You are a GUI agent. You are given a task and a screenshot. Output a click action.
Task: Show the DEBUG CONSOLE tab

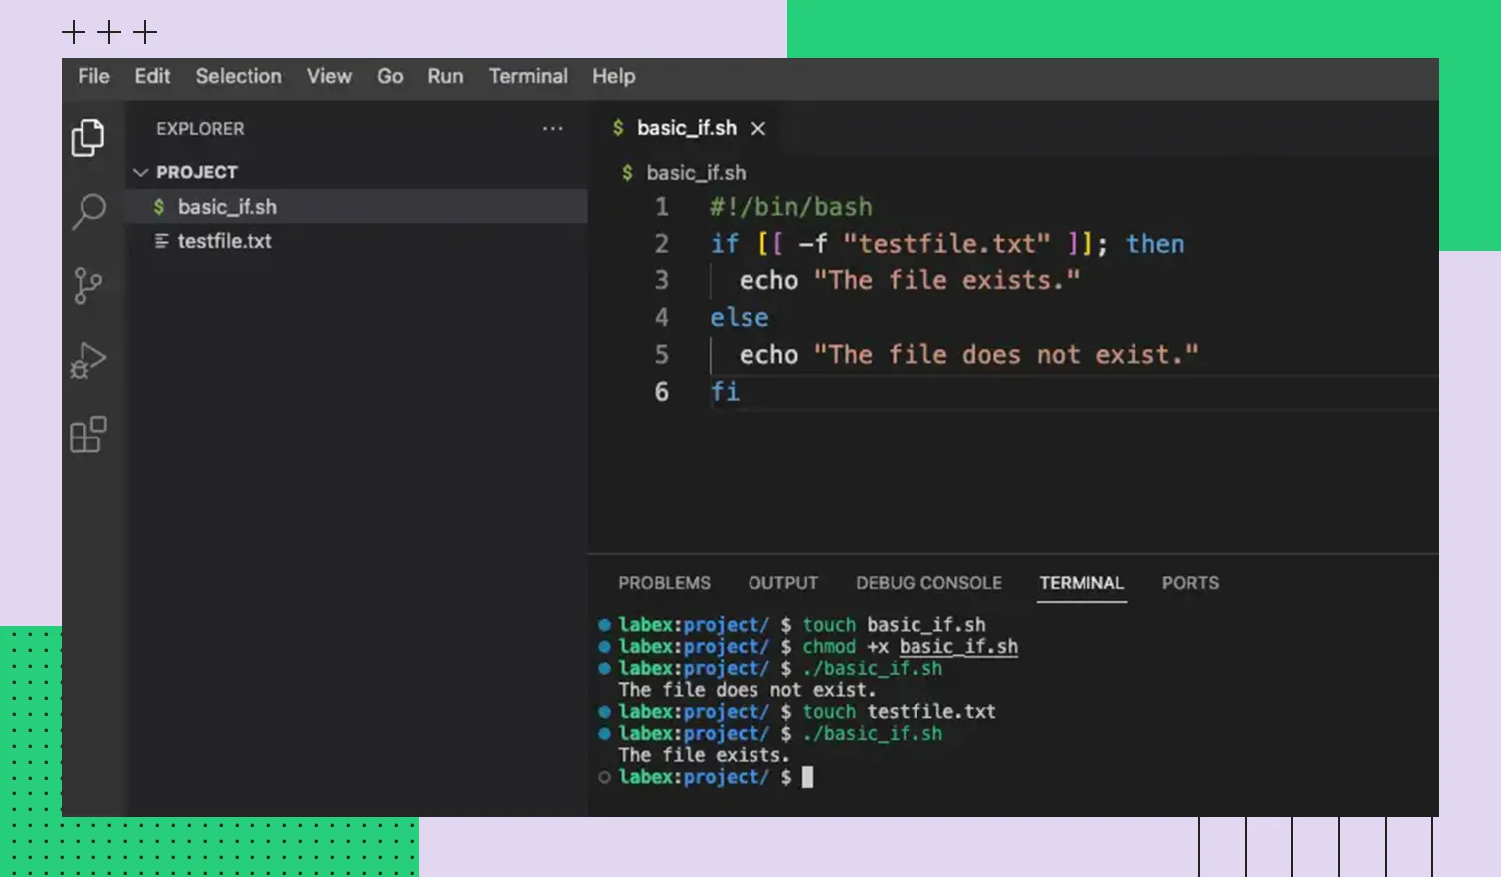point(928,583)
